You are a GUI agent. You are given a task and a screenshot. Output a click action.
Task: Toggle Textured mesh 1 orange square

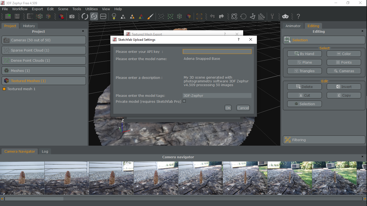(x=4, y=89)
